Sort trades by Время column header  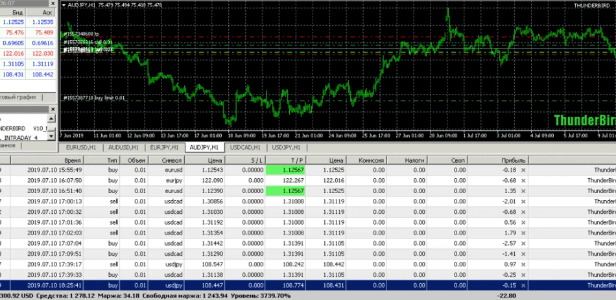click(x=73, y=159)
